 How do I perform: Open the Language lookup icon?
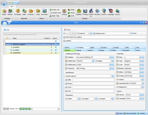tap(111, 12)
